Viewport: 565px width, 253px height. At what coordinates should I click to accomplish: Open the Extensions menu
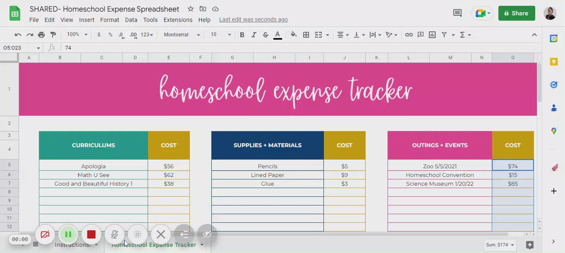tap(178, 19)
